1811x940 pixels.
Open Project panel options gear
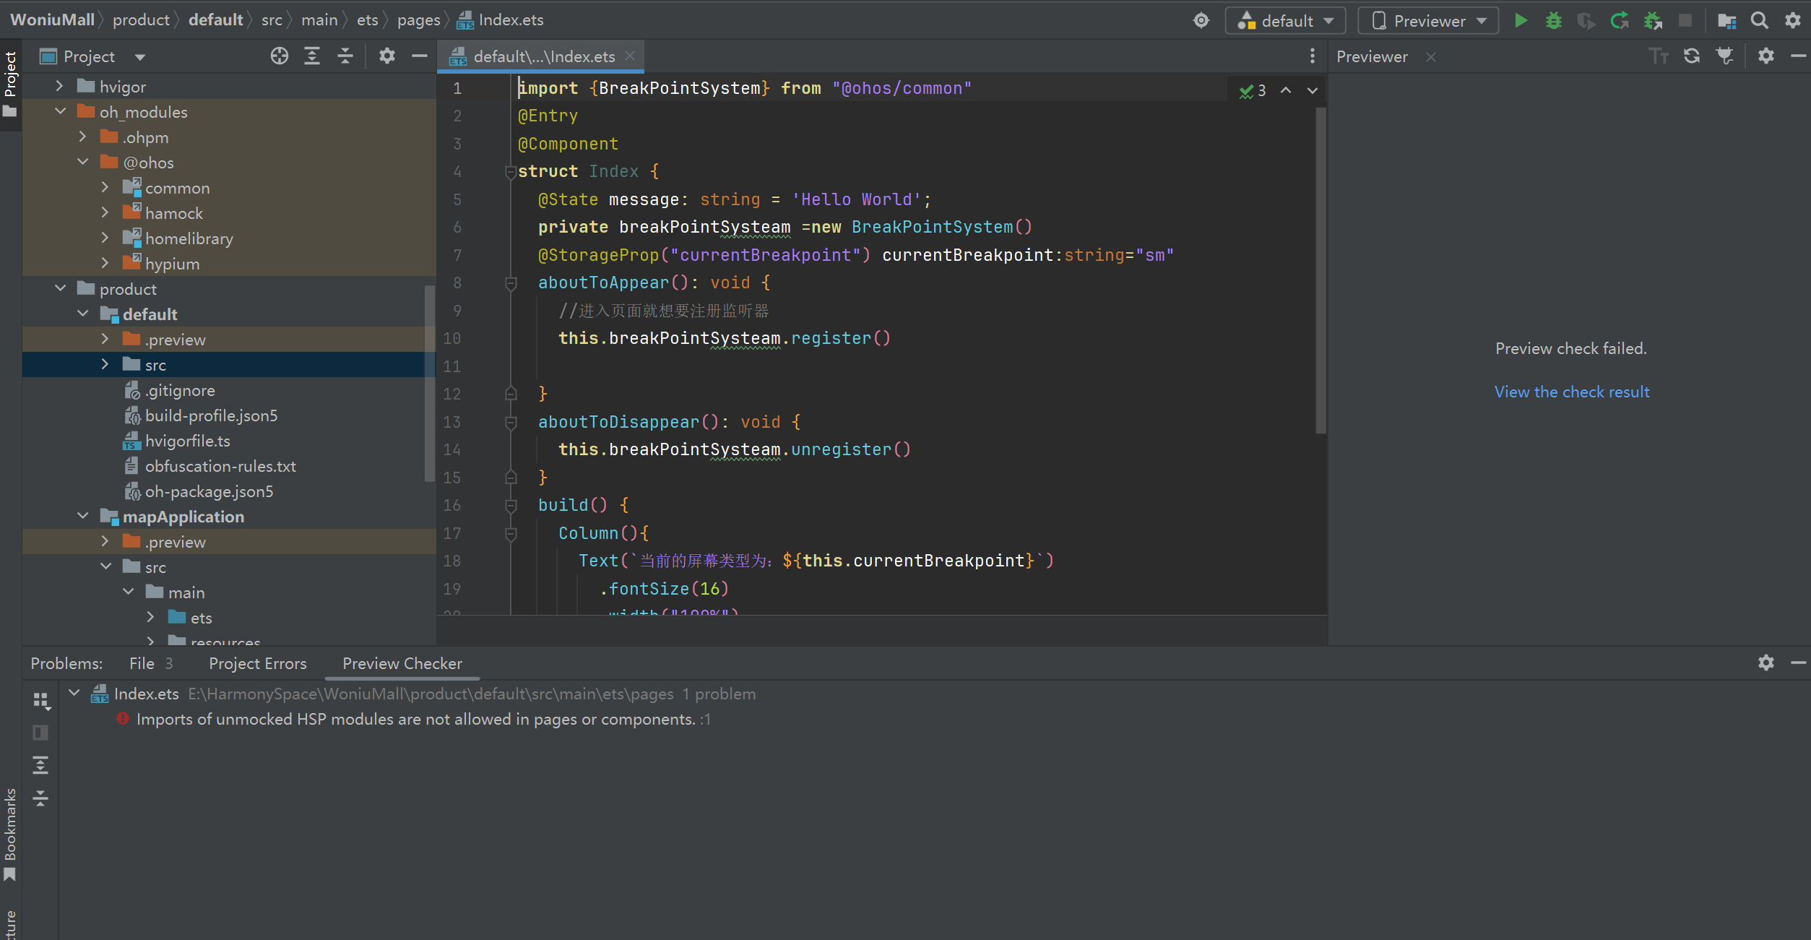click(387, 56)
